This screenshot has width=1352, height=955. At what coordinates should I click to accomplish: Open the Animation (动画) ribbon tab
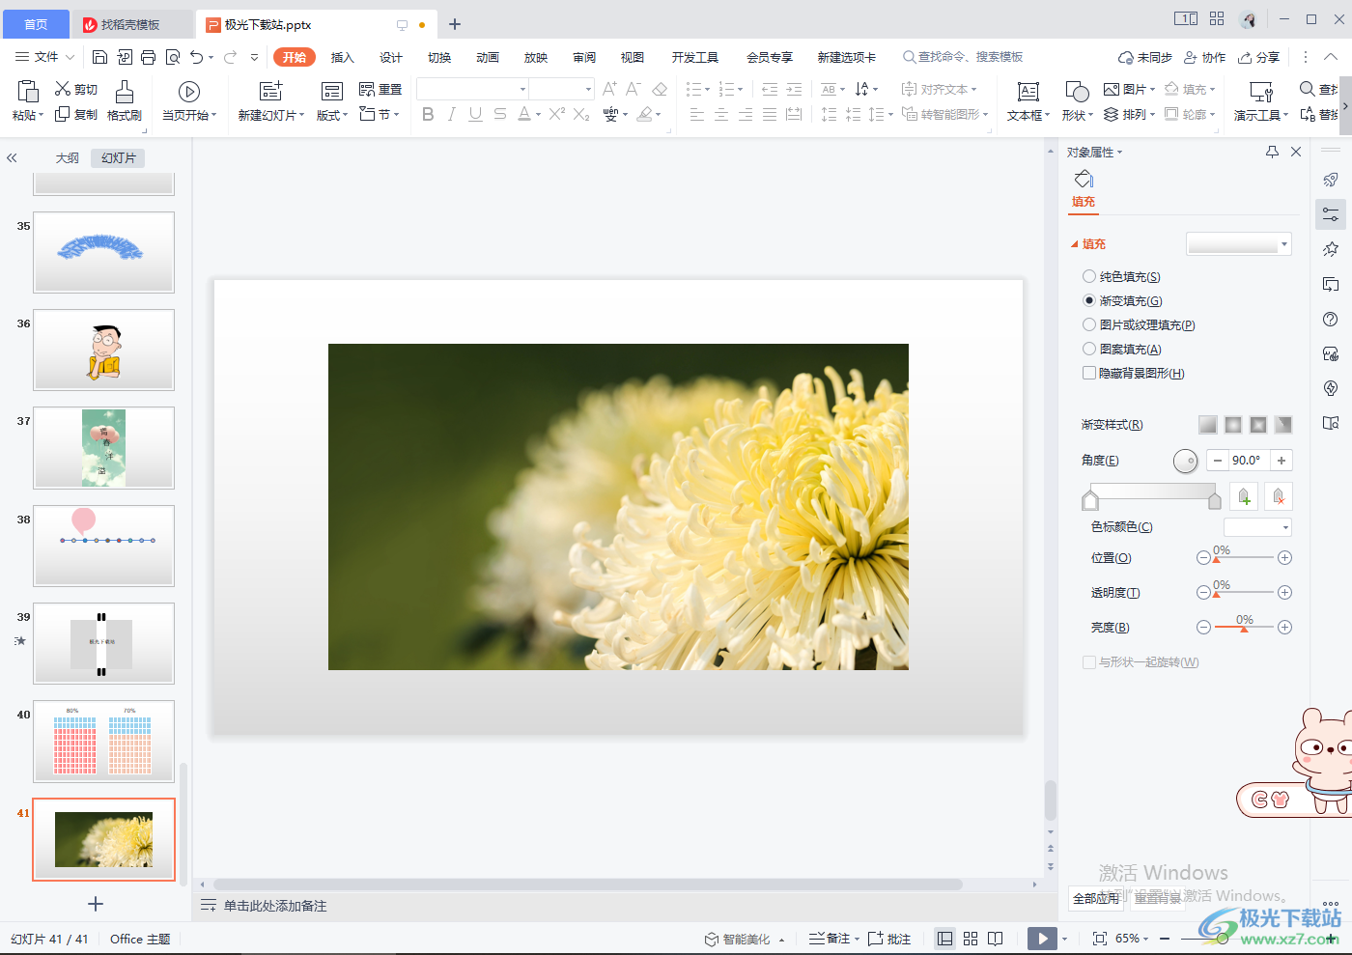(488, 57)
